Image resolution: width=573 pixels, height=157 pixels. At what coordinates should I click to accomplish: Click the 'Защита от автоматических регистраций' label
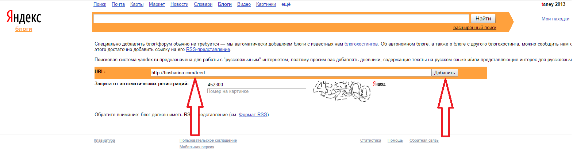coord(142,84)
